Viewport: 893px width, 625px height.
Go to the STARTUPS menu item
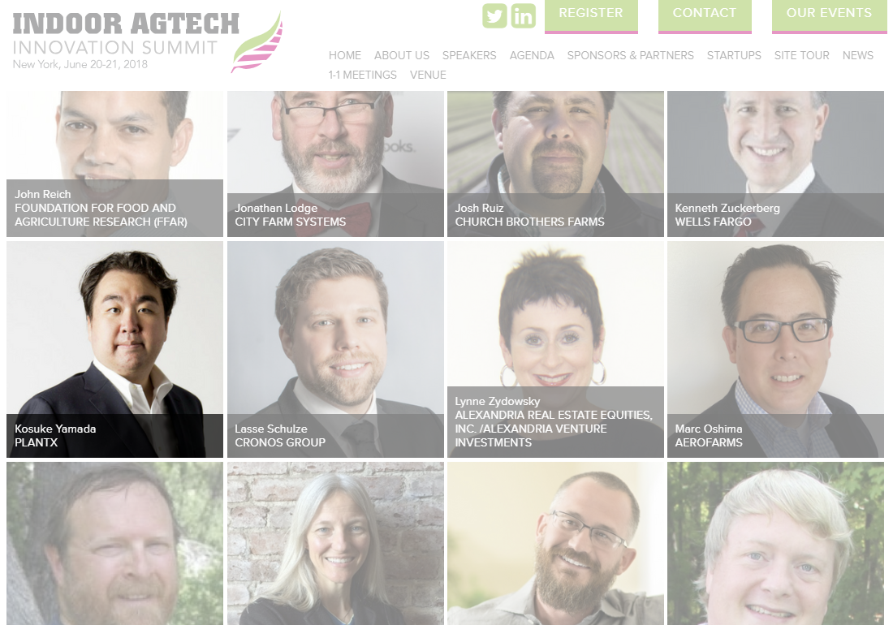pos(734,55)
